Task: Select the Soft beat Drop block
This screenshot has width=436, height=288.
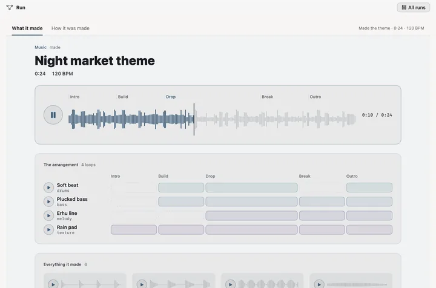Action: point(251,188)
